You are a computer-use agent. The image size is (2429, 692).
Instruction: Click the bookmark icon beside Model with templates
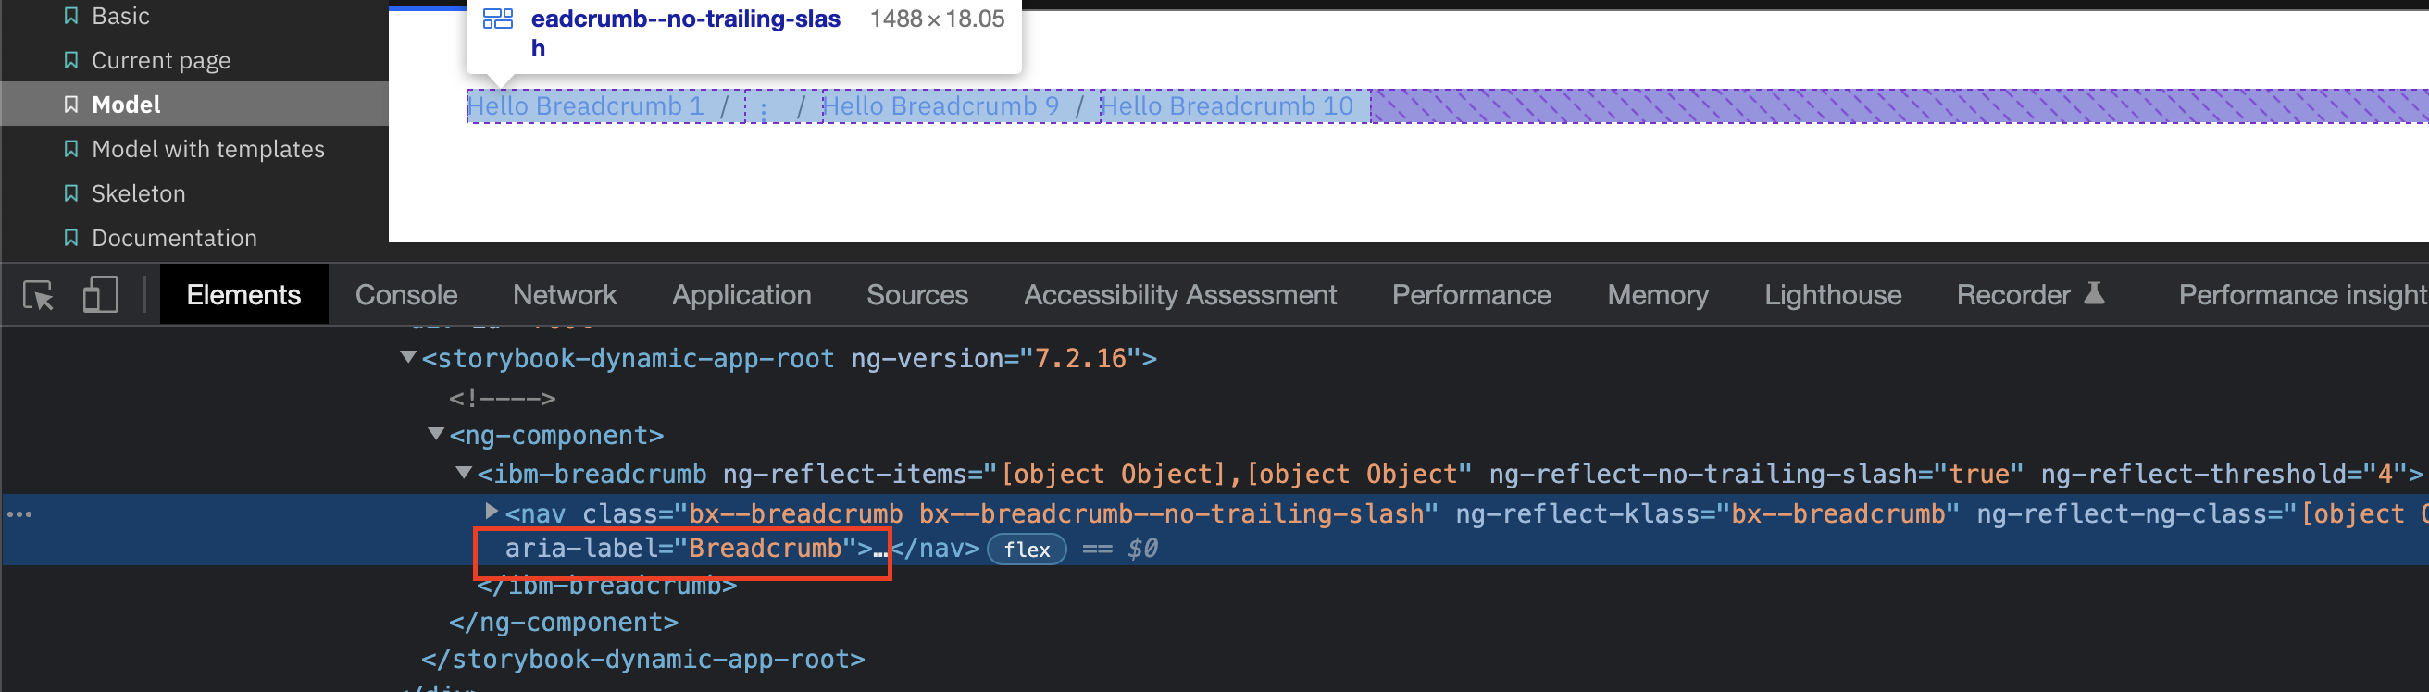coord(70,149)
